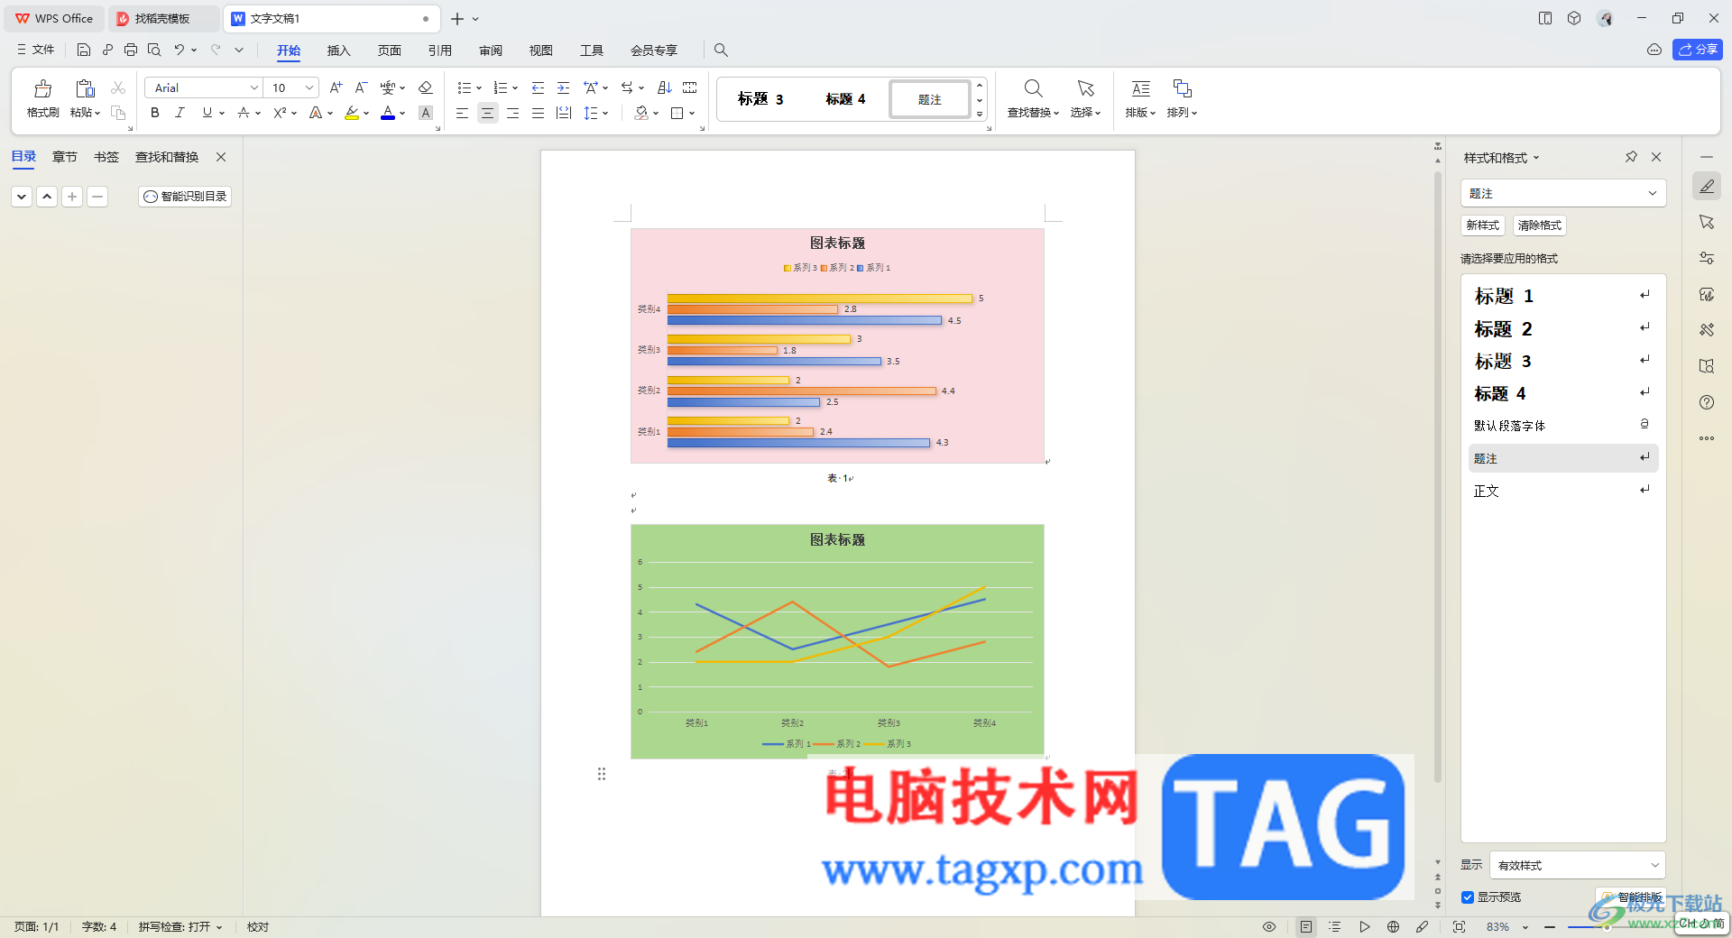Screen dimensions: 1732x938
Task: Click the yellow text highlight color button
Action: coord(352,113)
